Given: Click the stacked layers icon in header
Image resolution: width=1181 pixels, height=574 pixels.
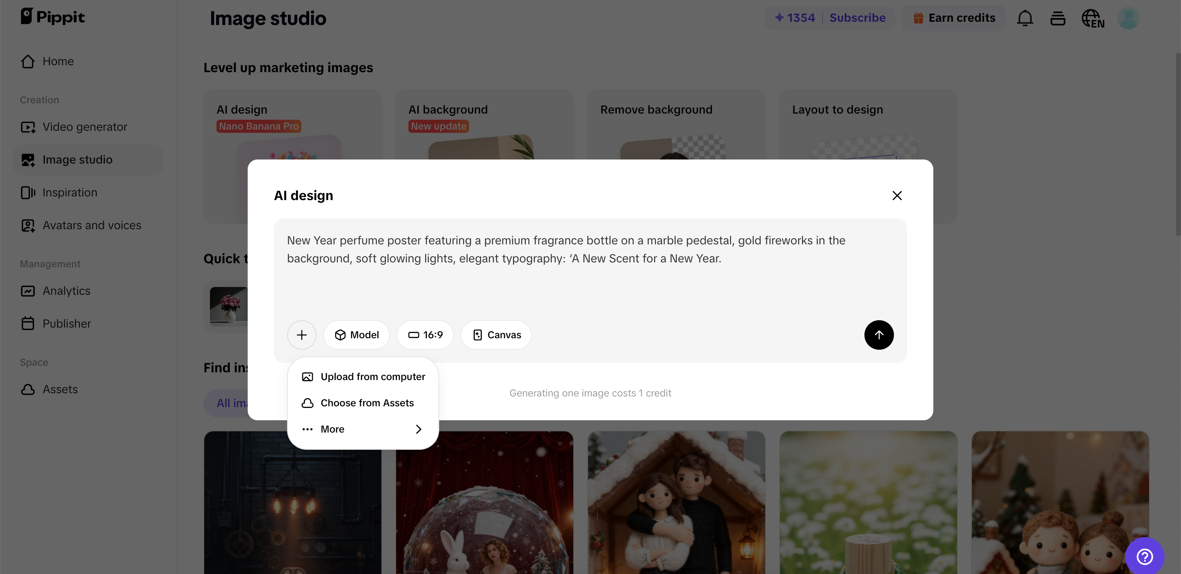Looking at the screenshot, I should [x=1058, y=18].
